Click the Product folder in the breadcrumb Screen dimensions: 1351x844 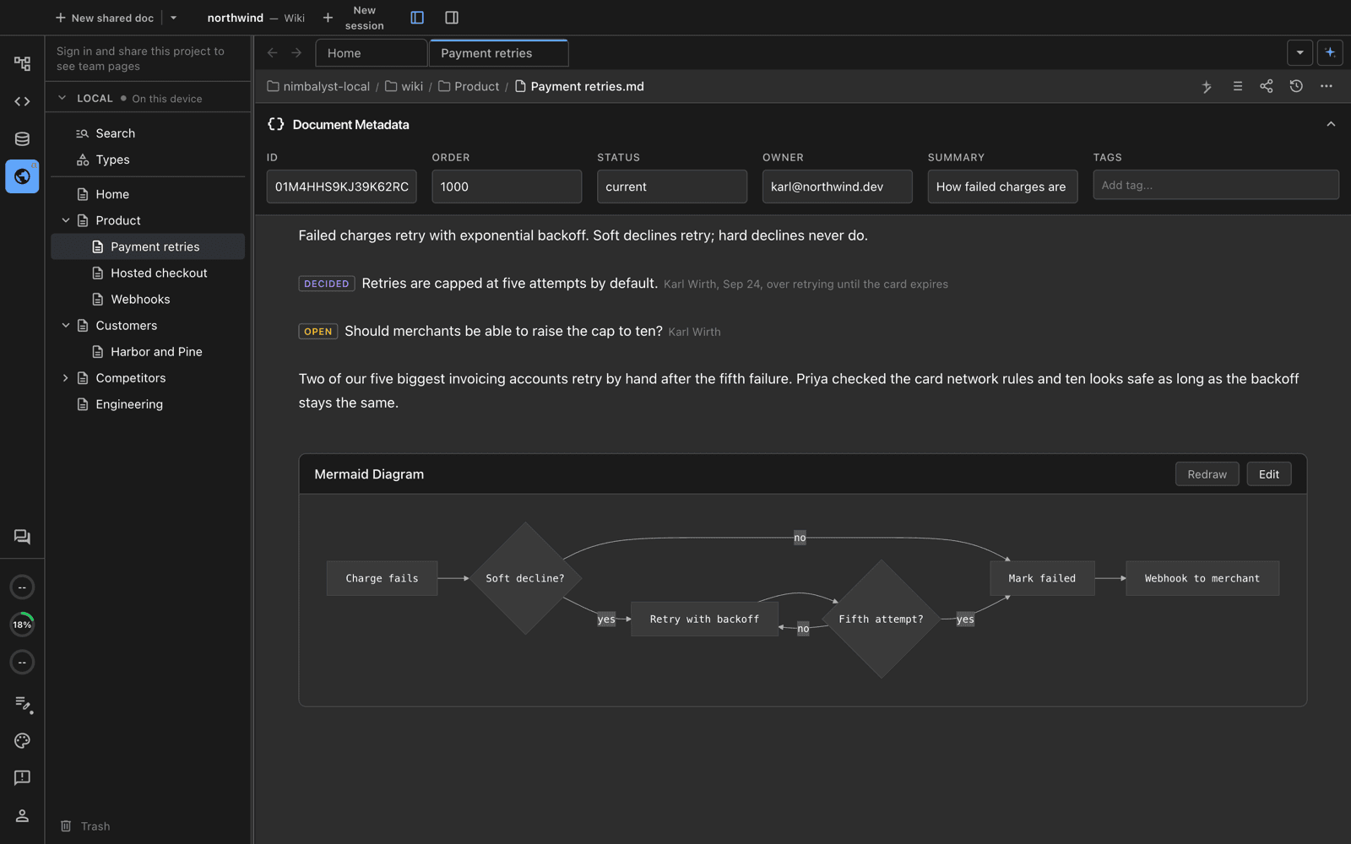tap(469, 86)
